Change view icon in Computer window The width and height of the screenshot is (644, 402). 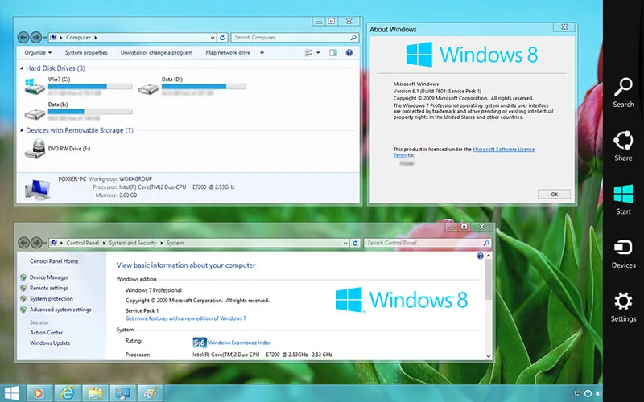pyautogui.click(x=308, y=52)
